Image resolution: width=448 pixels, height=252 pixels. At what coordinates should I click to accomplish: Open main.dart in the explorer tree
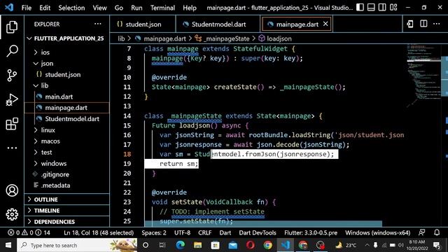(x=67, y=97)
